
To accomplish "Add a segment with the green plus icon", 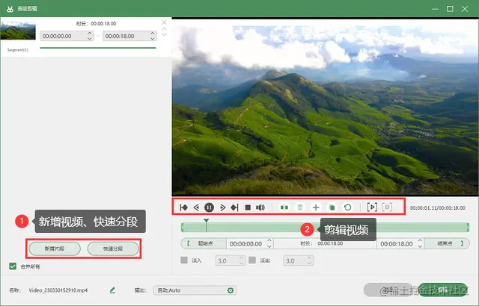I will pos(316,207).
